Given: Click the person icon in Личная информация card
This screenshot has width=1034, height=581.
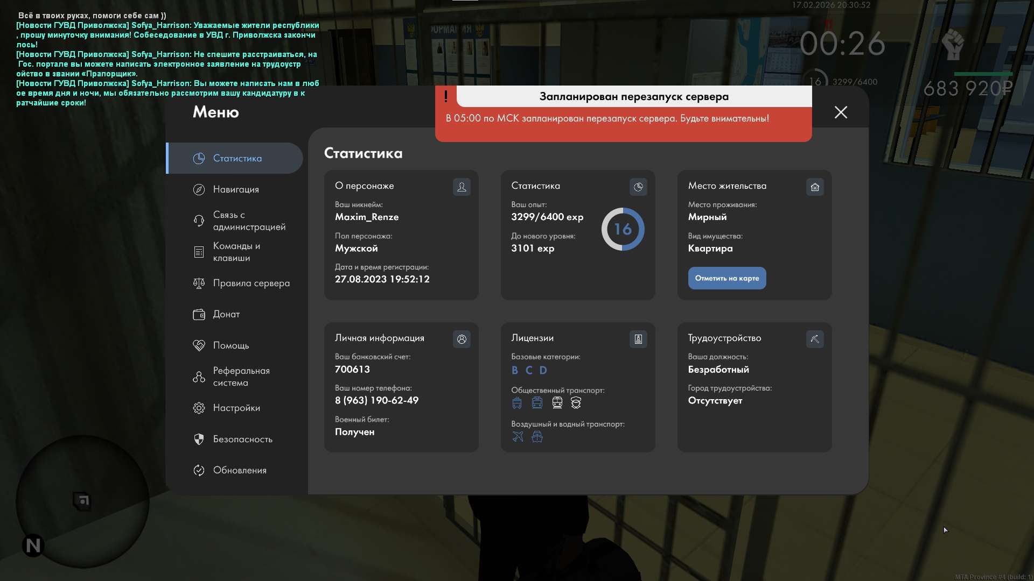Looking at the screenshot, I should [x=462, y=339].
